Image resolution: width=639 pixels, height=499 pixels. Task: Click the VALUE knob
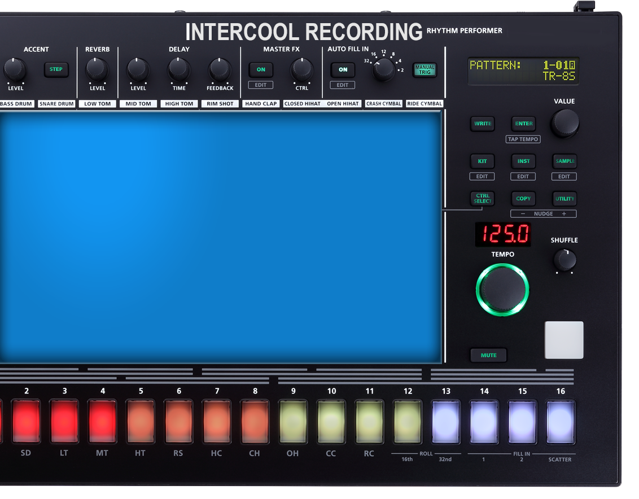[x=564, y=124]
